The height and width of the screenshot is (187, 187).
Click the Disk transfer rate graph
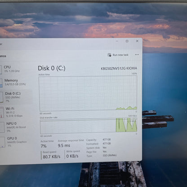[89, 126]
